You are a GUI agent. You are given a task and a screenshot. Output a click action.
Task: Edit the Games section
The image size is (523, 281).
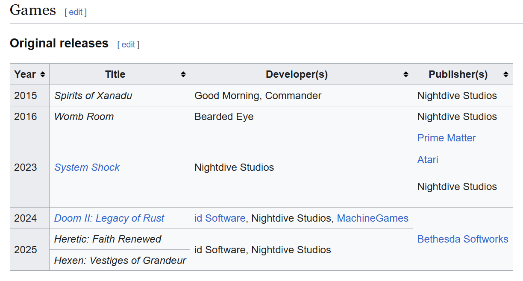(76, 12)
